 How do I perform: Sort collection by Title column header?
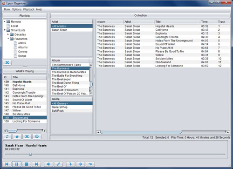pyautogui.click(x=177, y=22)
